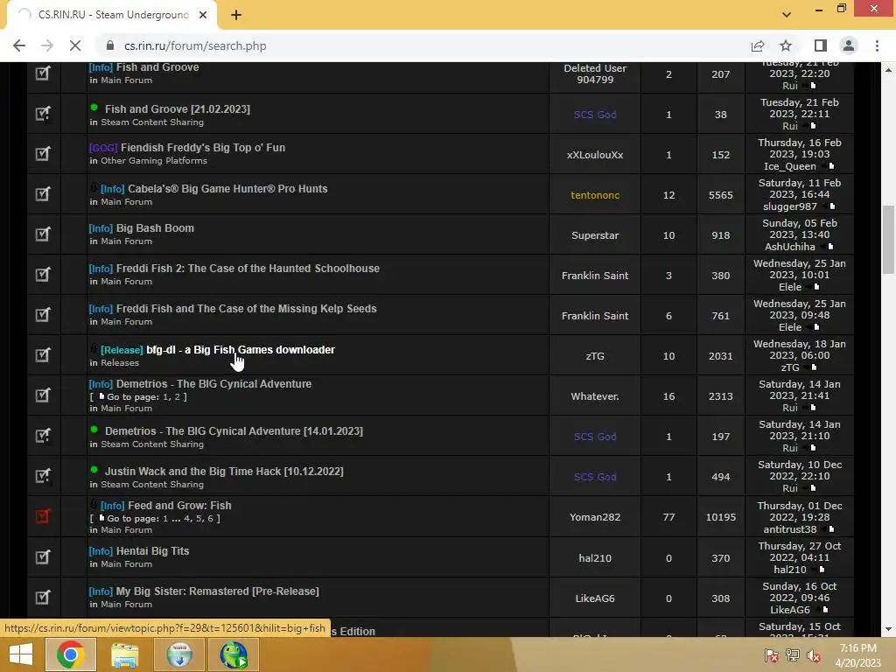Click red hot-topic icon beside Feed and Grow: Fish

click(x=43, y=516)
